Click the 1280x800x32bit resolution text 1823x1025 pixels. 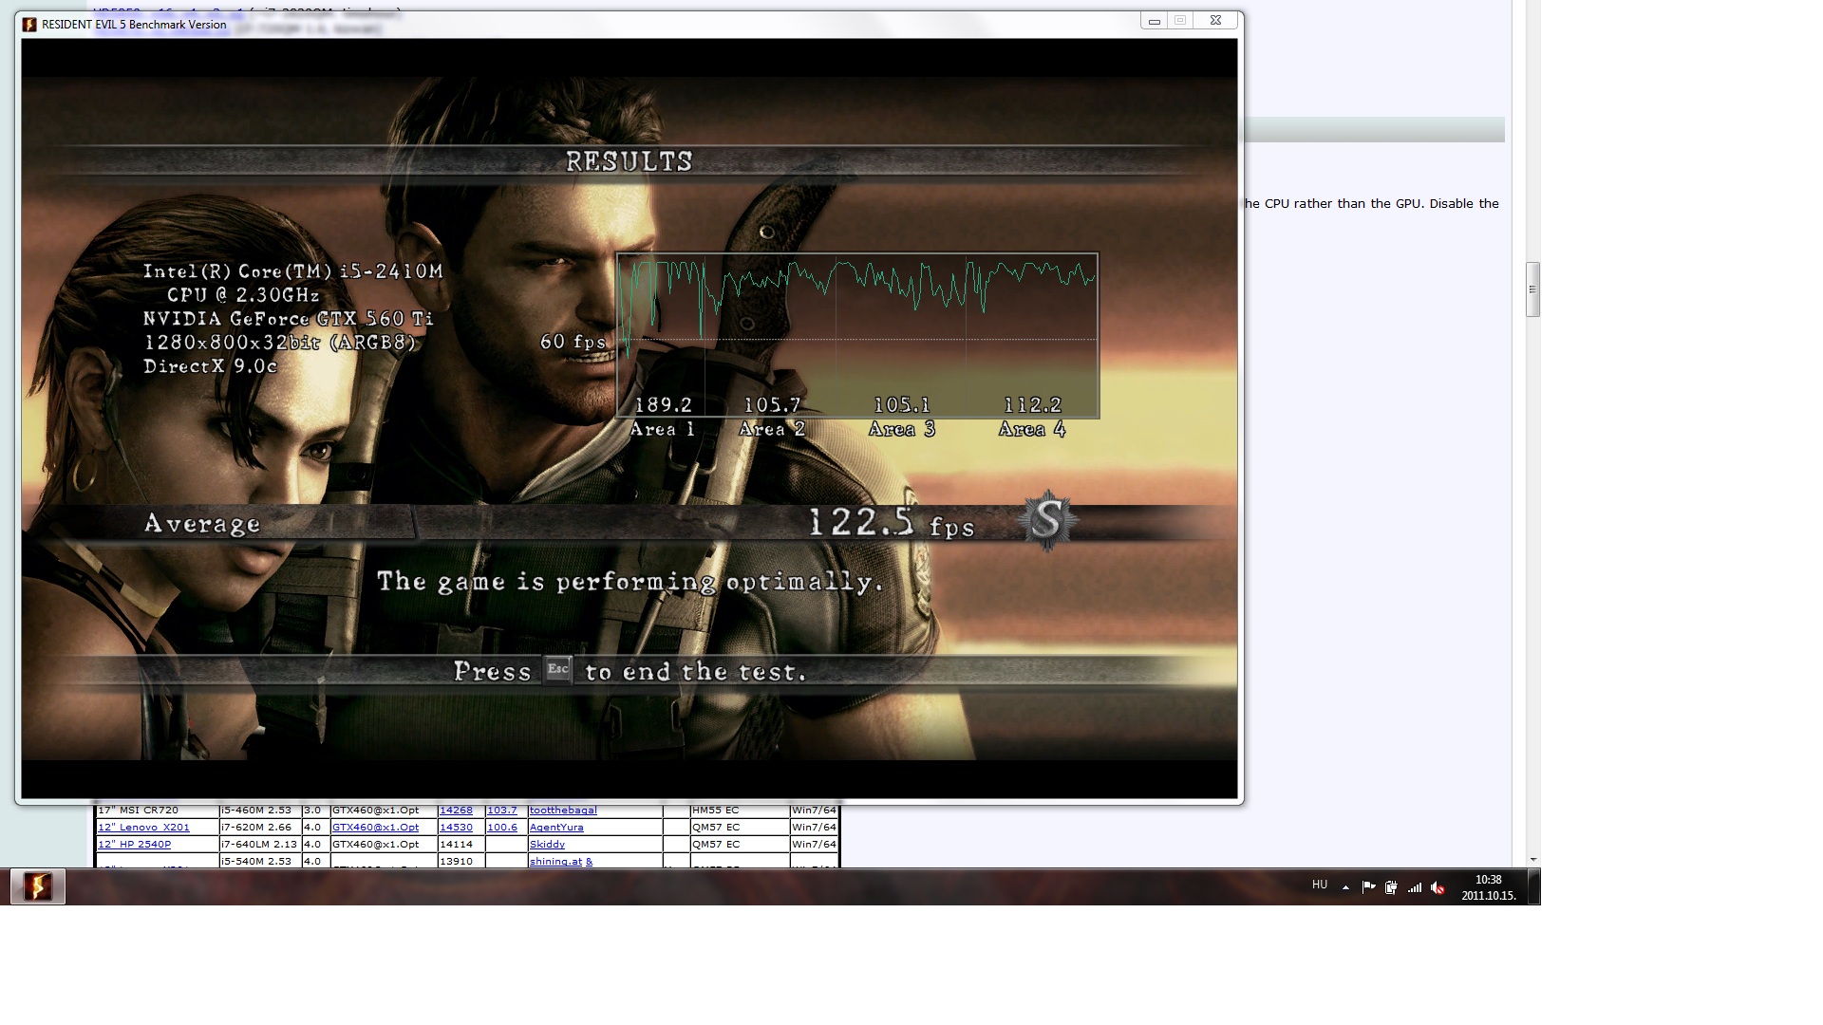click(x=280, y=343)
